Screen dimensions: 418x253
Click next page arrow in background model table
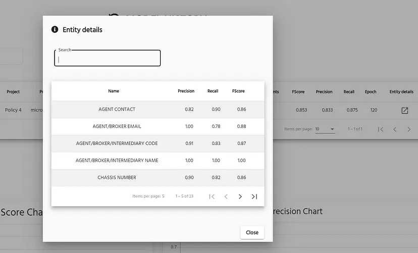coord(409,129)
